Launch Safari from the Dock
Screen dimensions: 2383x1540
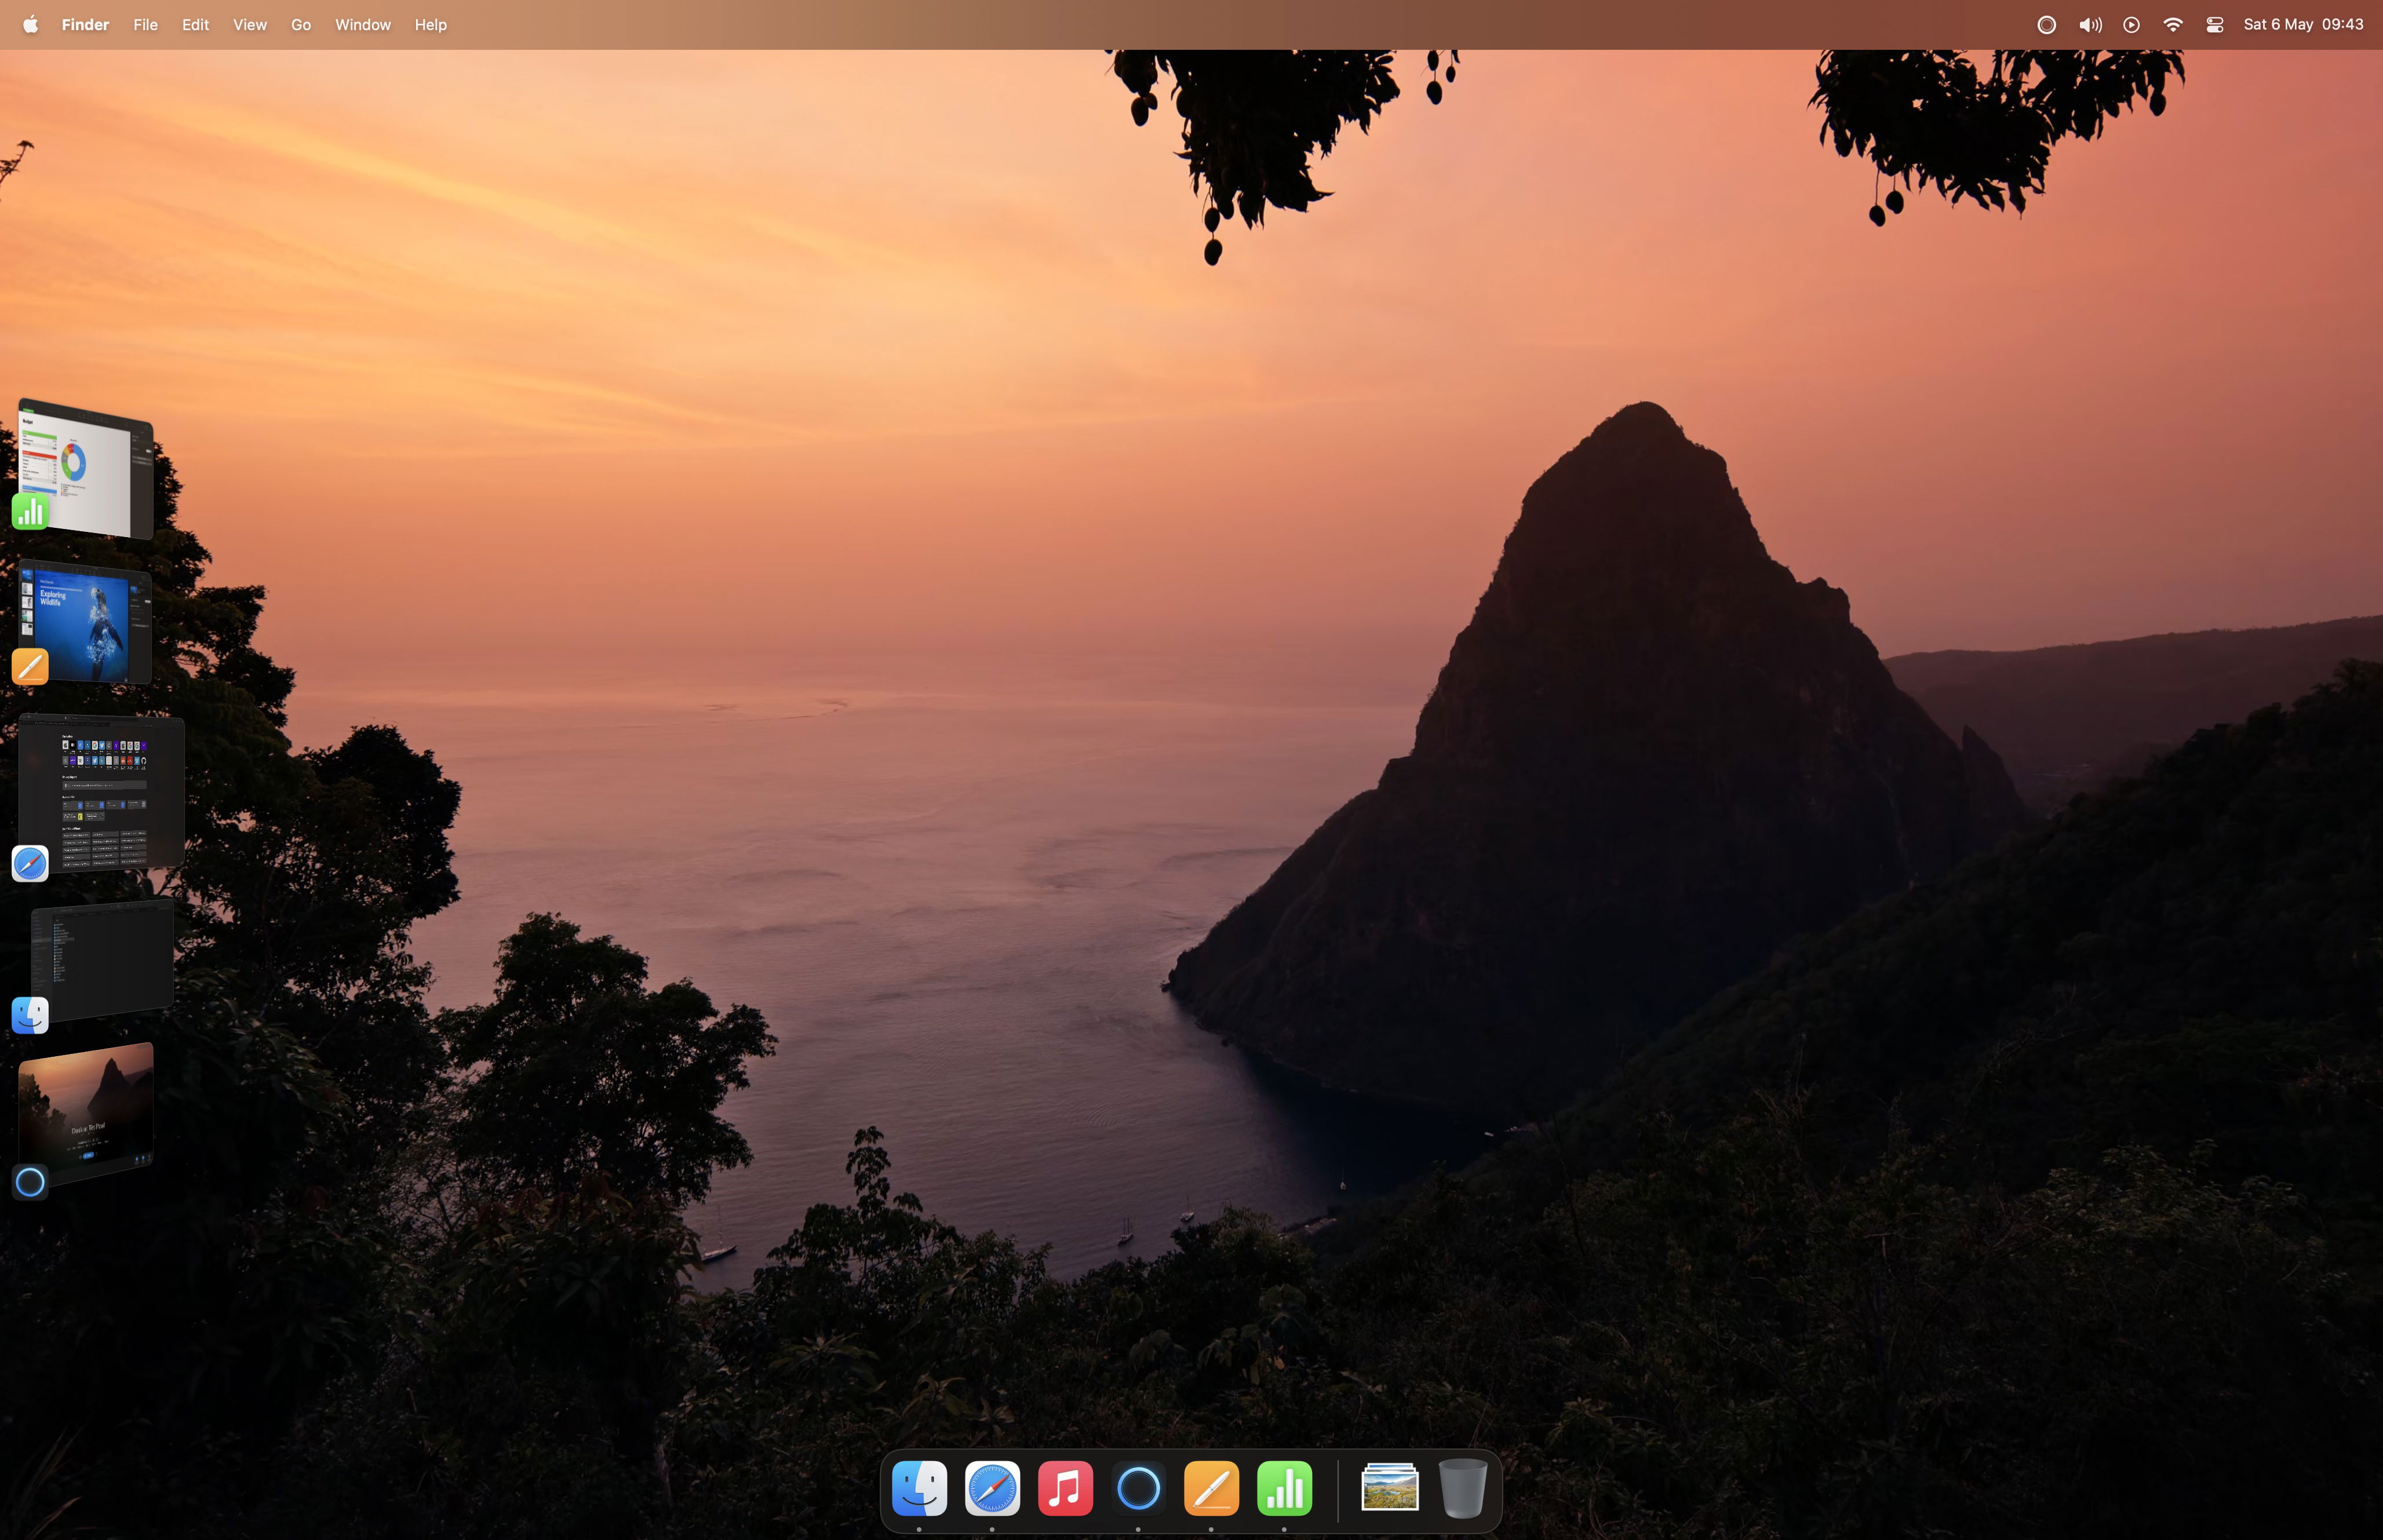click(992, 1488)
